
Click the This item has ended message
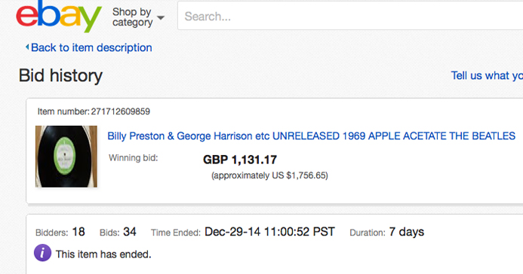tap(103, 254)
